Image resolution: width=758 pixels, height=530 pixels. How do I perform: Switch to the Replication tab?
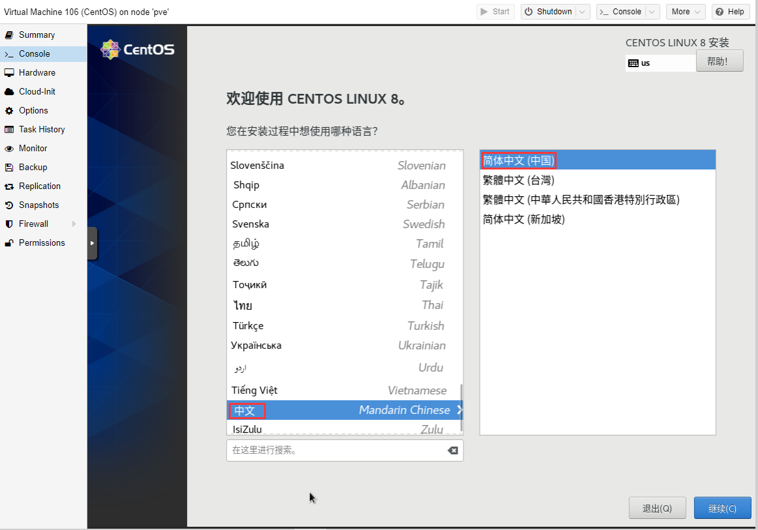click(40, 186)
